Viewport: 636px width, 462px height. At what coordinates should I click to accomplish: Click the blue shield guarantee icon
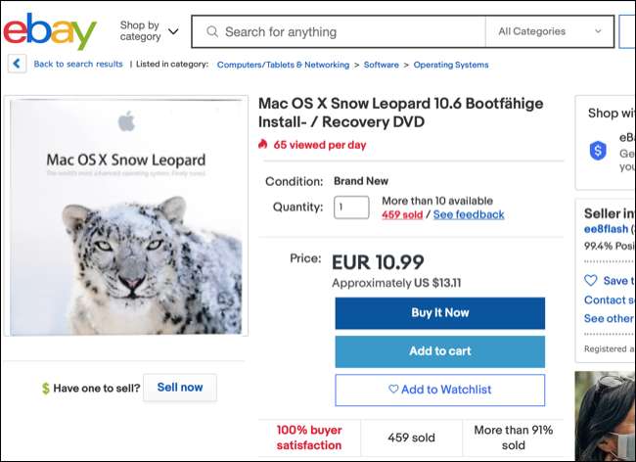pos(598,151)
